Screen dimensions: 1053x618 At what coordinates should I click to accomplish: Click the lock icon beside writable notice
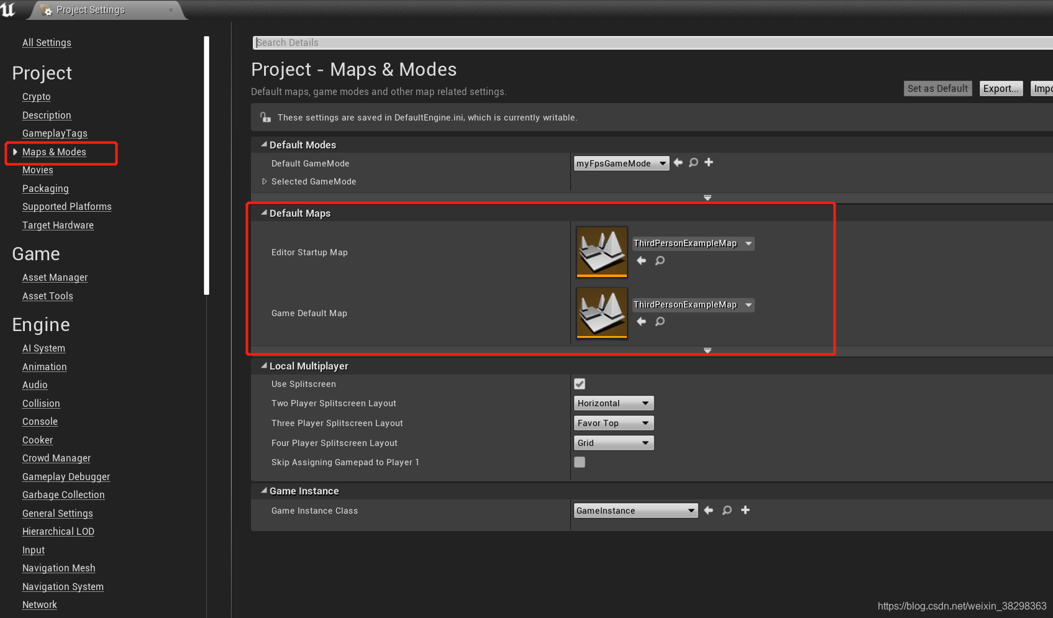[x=265, y=117]
